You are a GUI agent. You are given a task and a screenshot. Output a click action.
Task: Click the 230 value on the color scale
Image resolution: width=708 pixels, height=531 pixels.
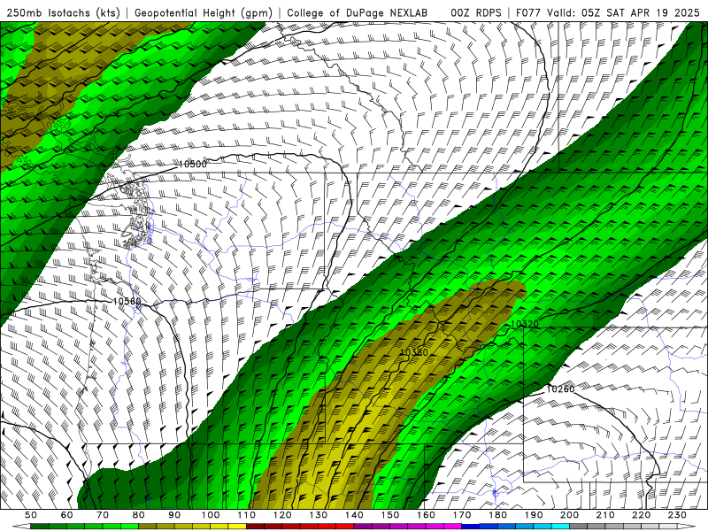tap(677, 515)
